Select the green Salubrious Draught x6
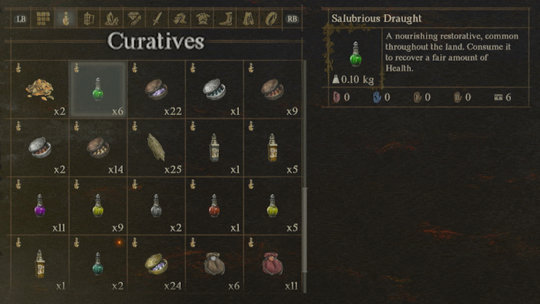This screenshot has width=540, height=304. click(x=98, y=90)
